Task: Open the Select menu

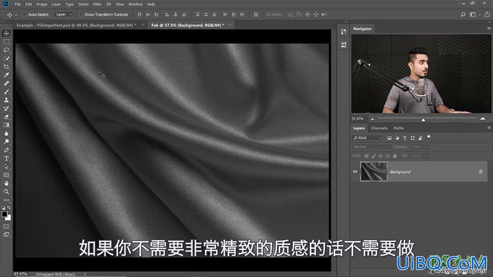Action: pyautogui.click(x=83, y=5)
